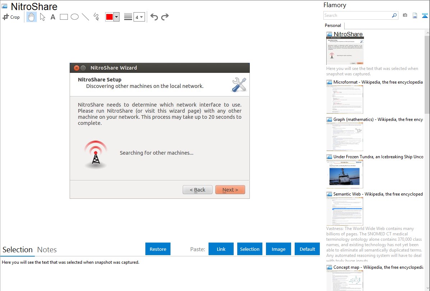
Task: Click the camera capture icon
Action: pos(405,15)
